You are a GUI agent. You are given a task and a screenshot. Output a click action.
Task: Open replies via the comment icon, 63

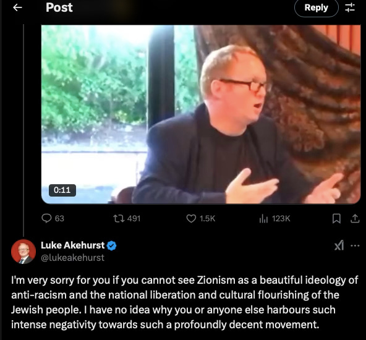pos(53,218)
